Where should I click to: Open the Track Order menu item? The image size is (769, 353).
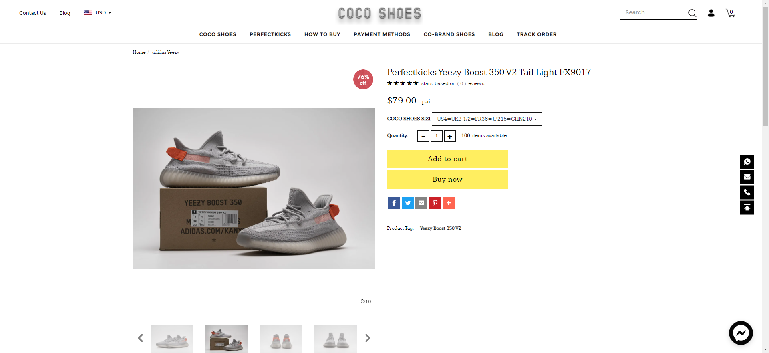click(537, 34)
